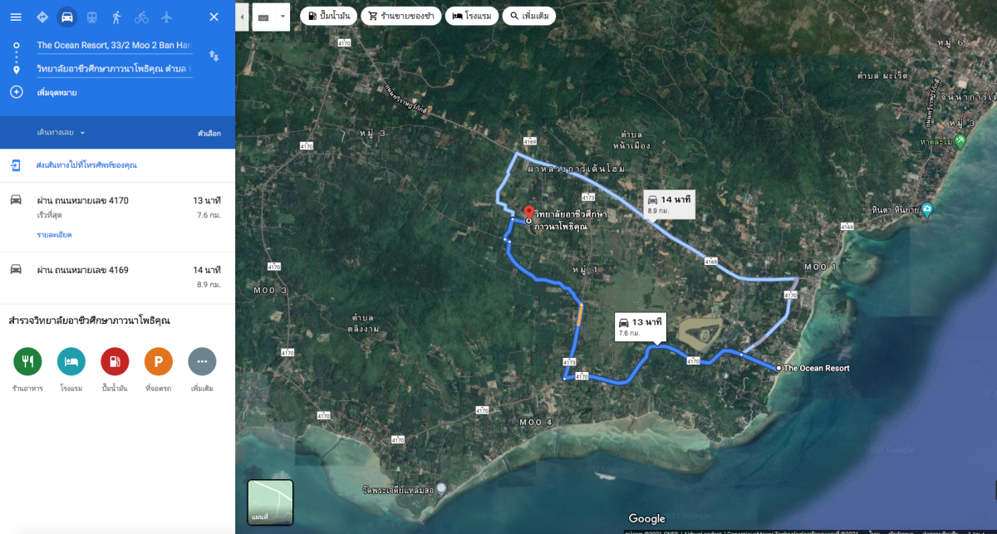The height and width of the screenshot is (534, 997).
Task: Open the hamburger main menu
Action: click(x=16, y=17)
